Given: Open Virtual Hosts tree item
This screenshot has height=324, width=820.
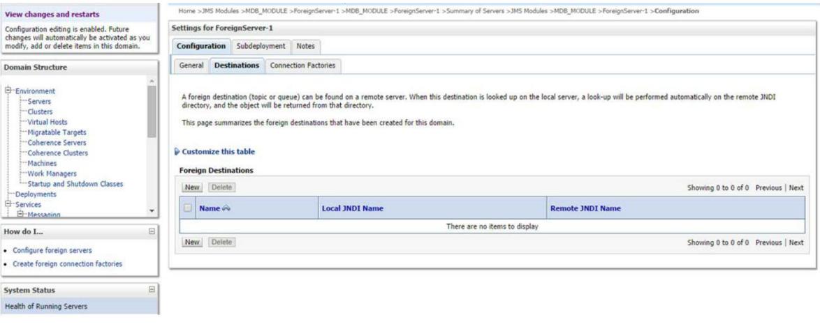Looking at the screenshot, I should [47, 122].
